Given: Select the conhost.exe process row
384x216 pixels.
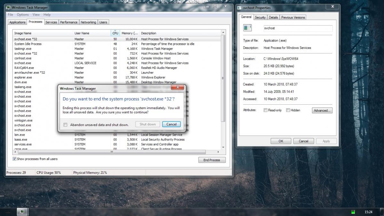Looking at the screenshot, I should pos(117,58).
